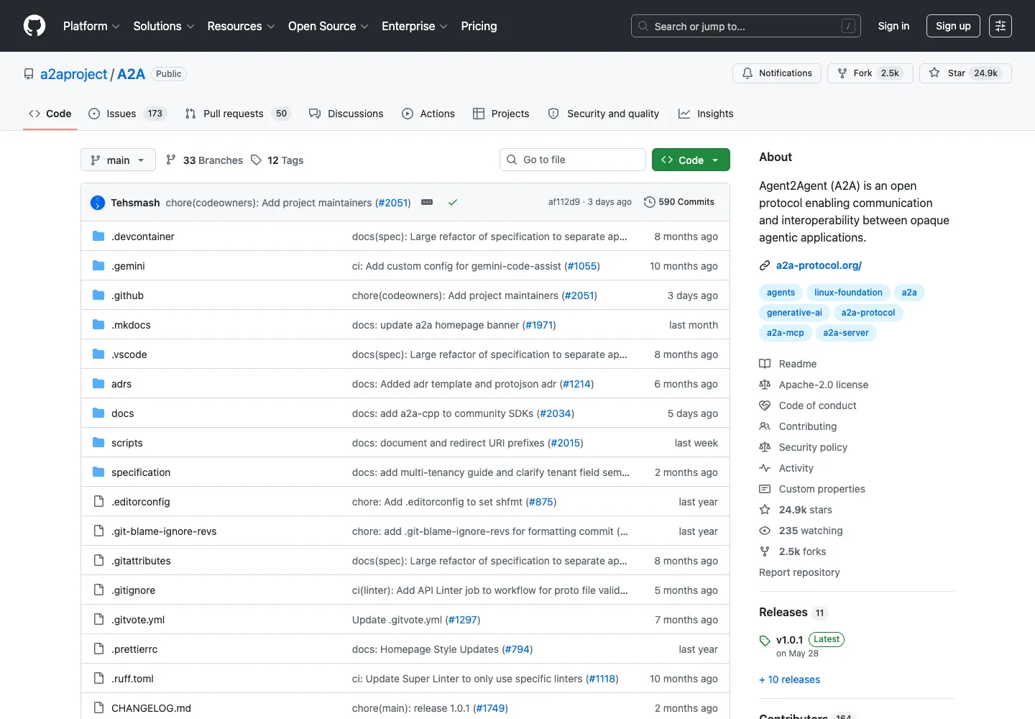This screenshot has width=1035, height=719.
Task: Open the Security and quality tab
Action: 604,114
